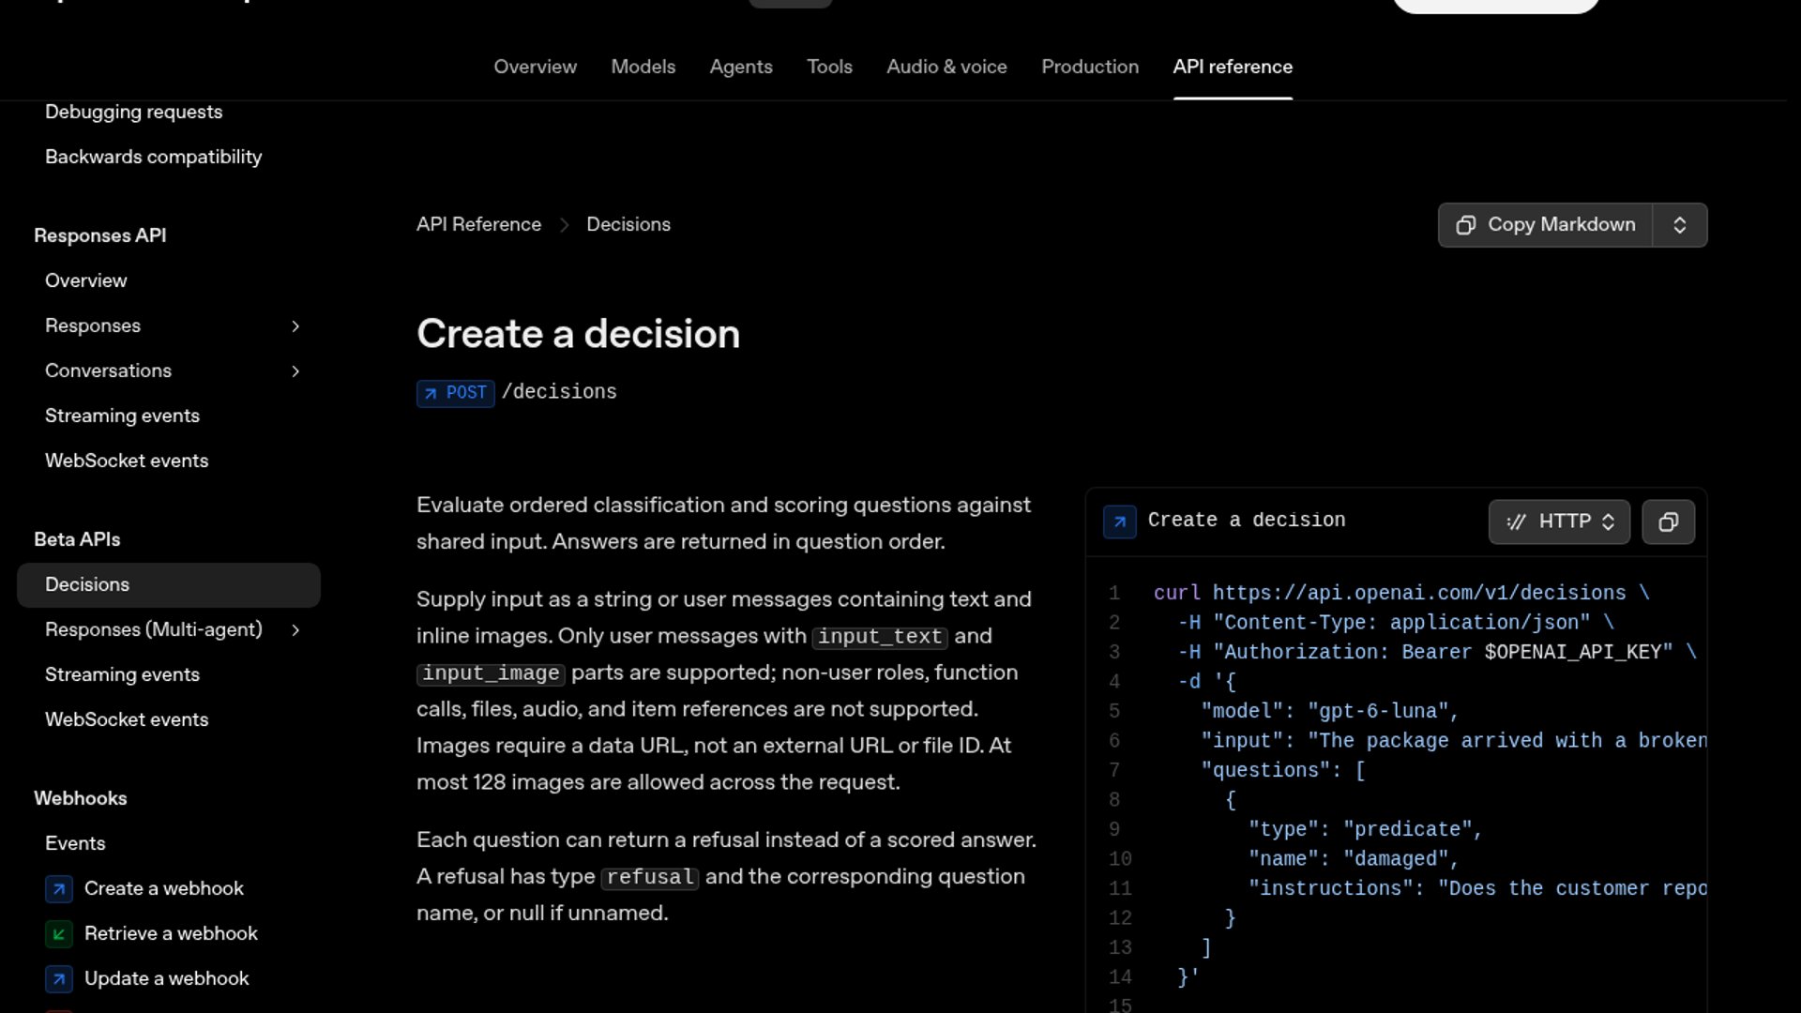Expand the Responses sidebar section
Screen dimensions: 1801x1013
pyautogui.click(x=295, y=325)
